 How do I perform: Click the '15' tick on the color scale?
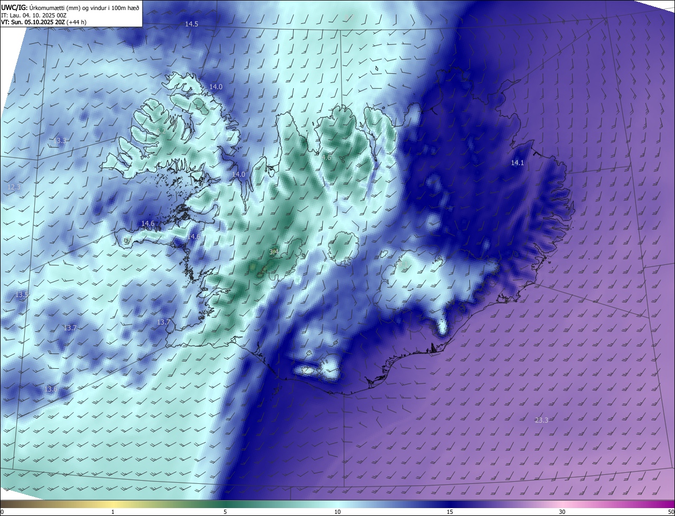pyautogui.click(x=450, y=512)
